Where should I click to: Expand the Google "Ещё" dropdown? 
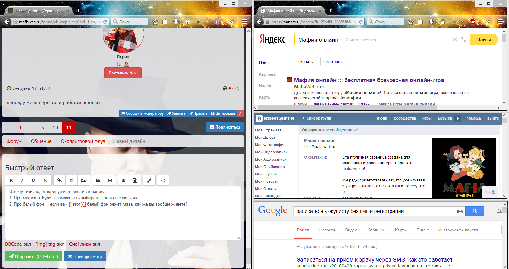(423, 230)
